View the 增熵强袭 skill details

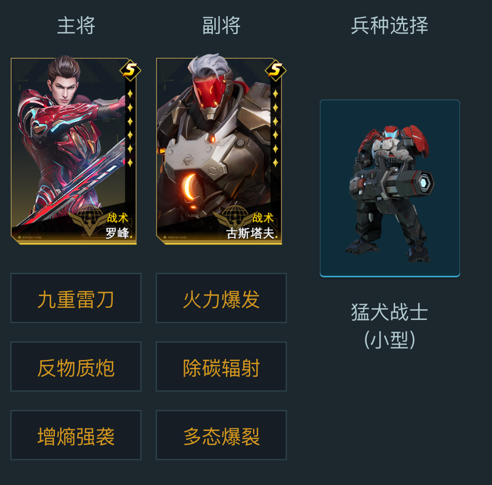76,435
